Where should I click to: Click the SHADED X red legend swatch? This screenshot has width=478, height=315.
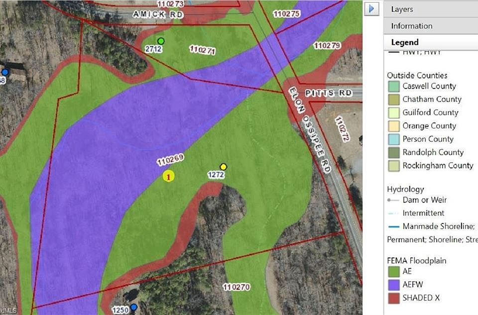[393, 298]
